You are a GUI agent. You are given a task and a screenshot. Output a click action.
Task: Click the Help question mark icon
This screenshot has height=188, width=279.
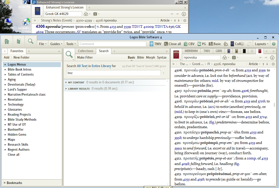274,44
